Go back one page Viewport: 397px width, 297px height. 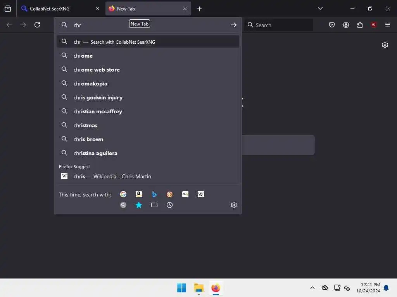(x=9, y=25)
